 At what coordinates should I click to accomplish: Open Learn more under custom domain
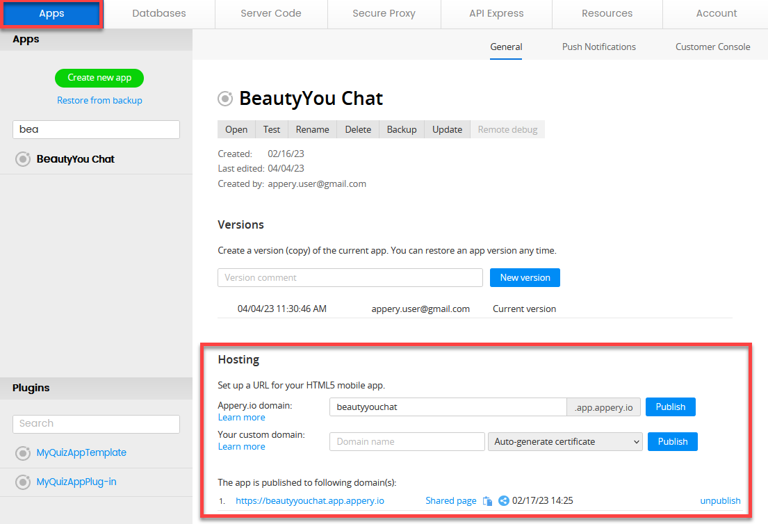[241, 447]
